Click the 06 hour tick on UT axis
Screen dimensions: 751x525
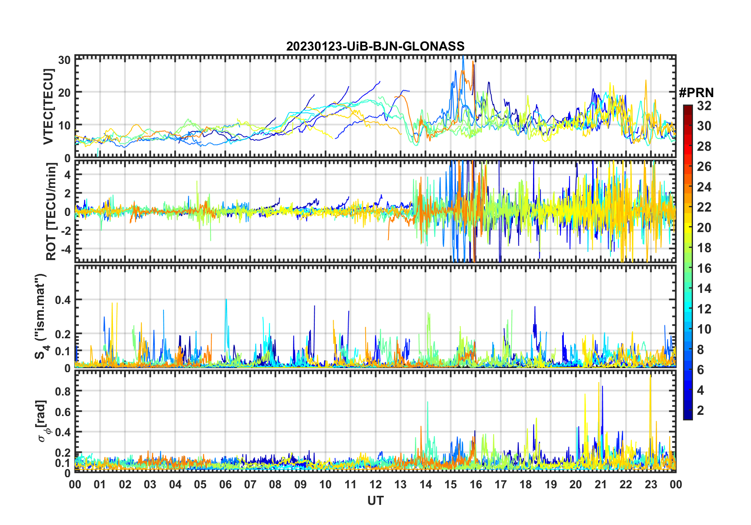click(225, 484)
